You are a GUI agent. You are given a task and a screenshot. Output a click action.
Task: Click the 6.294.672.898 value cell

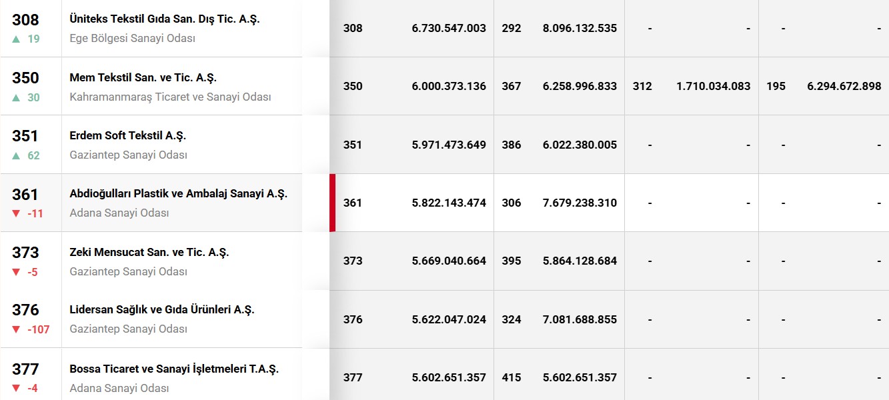(x=844, y=87)
